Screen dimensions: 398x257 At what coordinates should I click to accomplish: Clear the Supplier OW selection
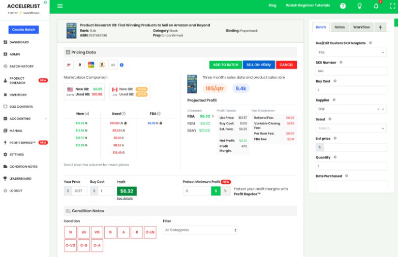[378, 109]
